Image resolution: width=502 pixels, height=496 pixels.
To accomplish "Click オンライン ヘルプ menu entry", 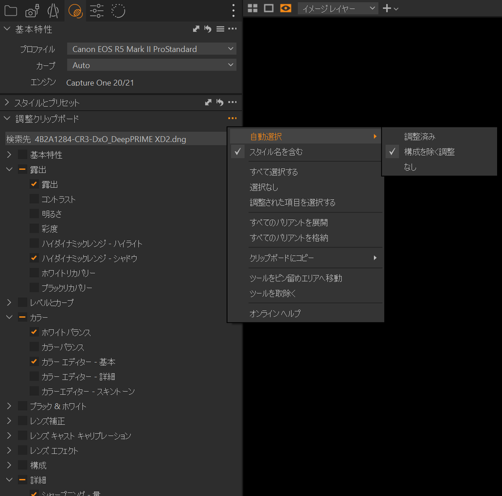I will (x=275, y=313).
